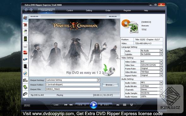This screenshot has height=116, width=186.
Task: Click the step-forward frame button
Action: 118,105
